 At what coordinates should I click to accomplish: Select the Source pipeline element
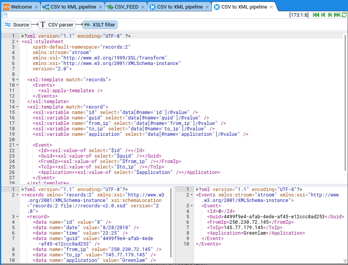pyautogui.click(x=17, y=25)
